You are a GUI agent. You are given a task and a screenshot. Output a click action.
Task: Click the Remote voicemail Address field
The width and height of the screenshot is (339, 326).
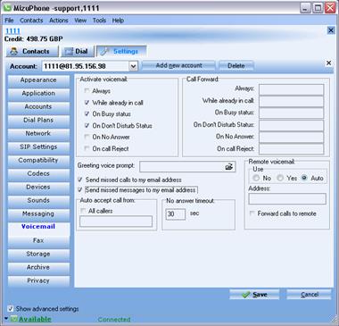click(287, 199)
